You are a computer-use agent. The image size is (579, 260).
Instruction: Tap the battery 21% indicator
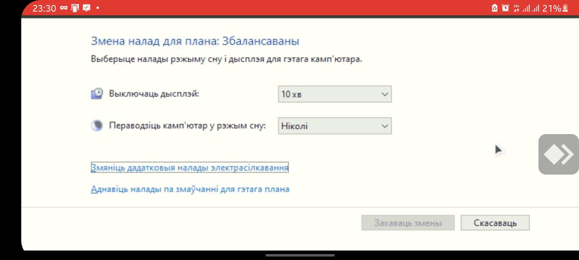pos(555,8)
